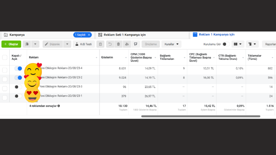Switch to the Kampanya tab

click(x=48, y=35)
